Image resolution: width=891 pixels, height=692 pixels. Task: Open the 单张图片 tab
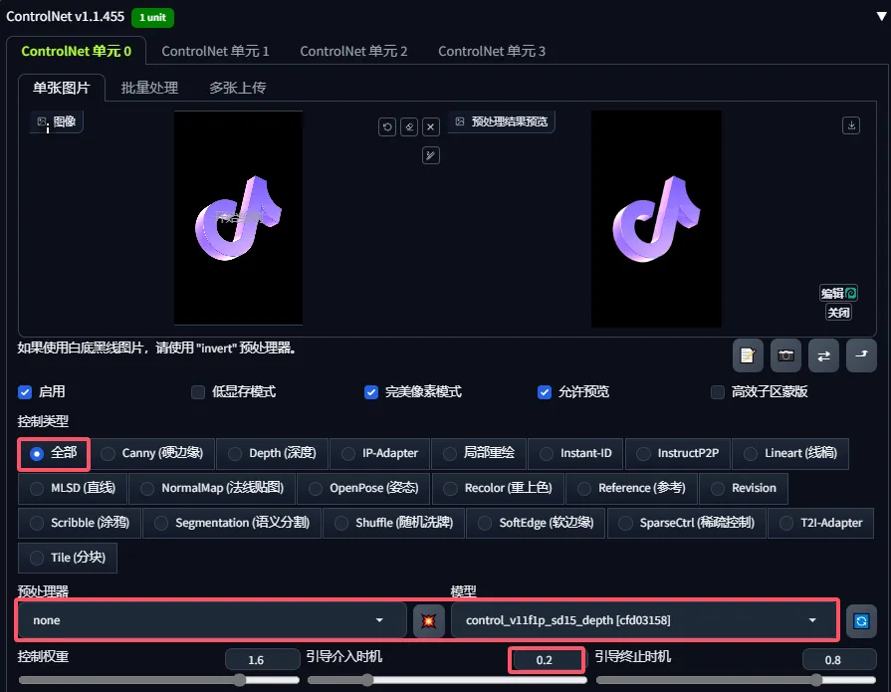tap(62, 88)
